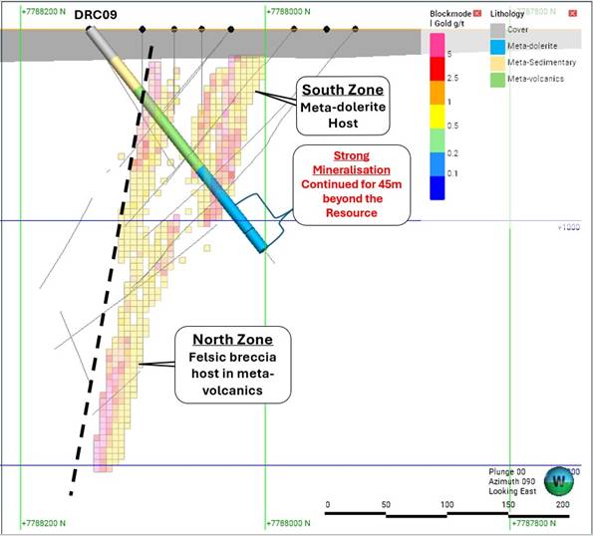Select the Cover grey lithology swatch
Viewport: 593px width, 536px height.
click(497, 30)
